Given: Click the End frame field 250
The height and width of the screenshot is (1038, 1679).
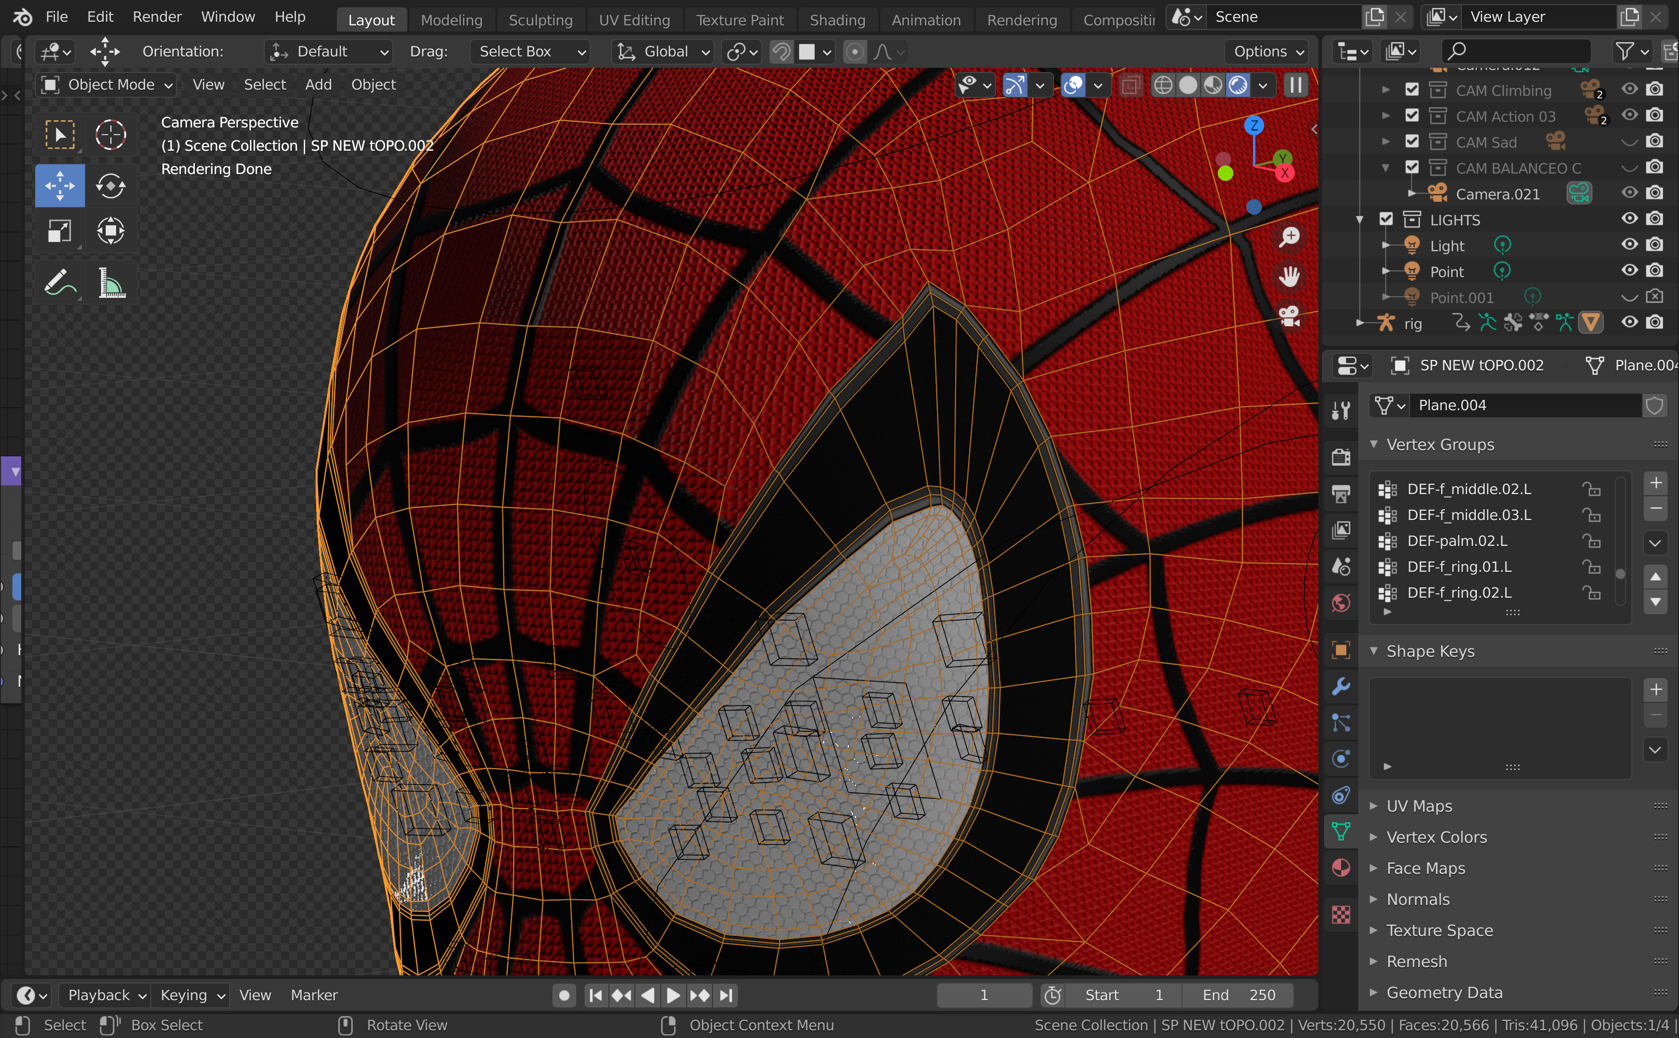Looking at the screenshot, I should tap(1238, 994).
